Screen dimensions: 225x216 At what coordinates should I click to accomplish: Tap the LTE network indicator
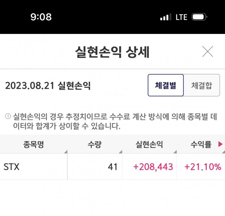tap(181, 17)
